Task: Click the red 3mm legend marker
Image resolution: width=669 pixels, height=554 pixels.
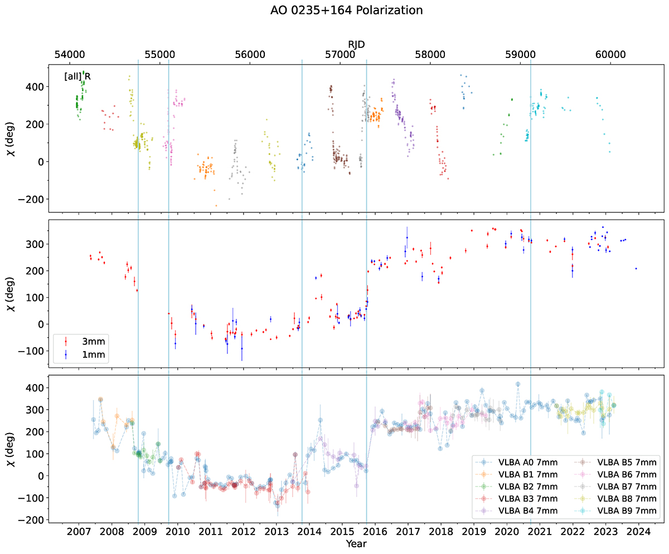Action: (66, 341)
